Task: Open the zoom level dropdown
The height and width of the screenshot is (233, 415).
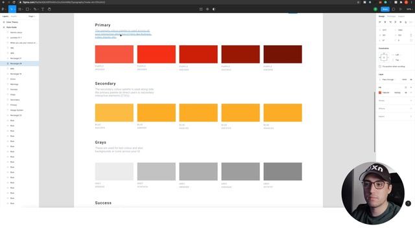Action: [409, 9]
